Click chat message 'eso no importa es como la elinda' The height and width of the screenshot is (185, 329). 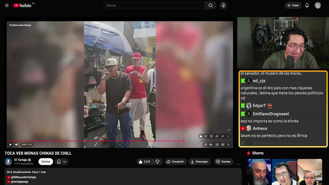(270, 121)
